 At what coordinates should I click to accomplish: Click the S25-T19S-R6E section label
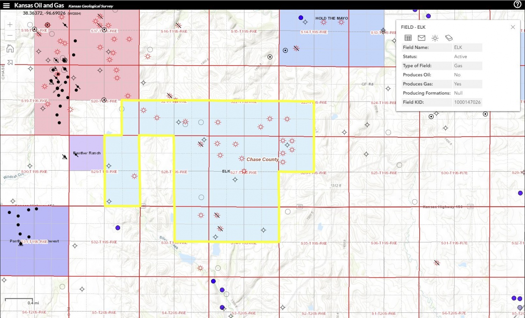[x=384, y=173]
